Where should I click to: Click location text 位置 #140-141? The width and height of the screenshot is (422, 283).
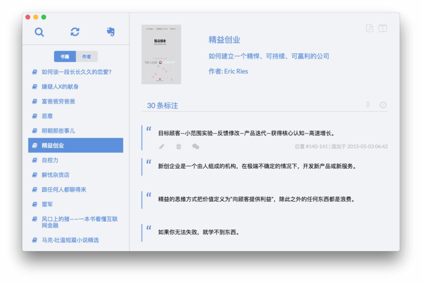(x=311, y=147)
